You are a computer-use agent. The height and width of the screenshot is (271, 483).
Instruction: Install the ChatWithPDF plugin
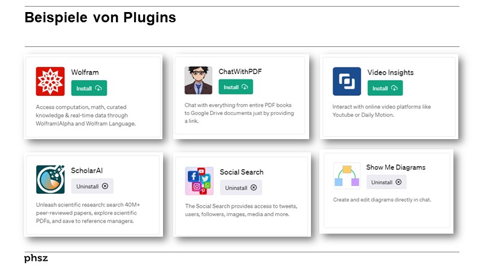235,87
